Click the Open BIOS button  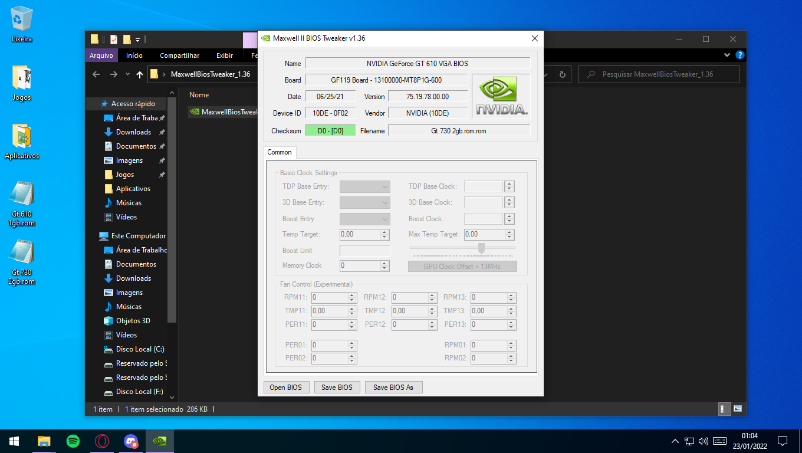tap(286, 388)
